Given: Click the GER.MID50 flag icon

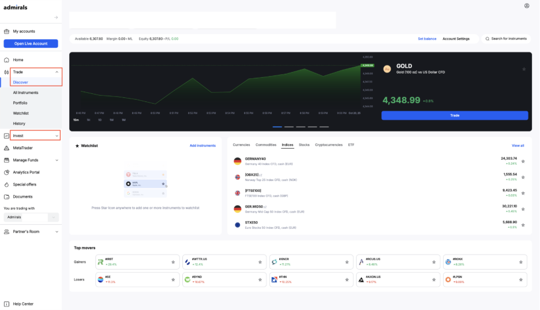Looking at the screenshot, I should tap(237, 209).
